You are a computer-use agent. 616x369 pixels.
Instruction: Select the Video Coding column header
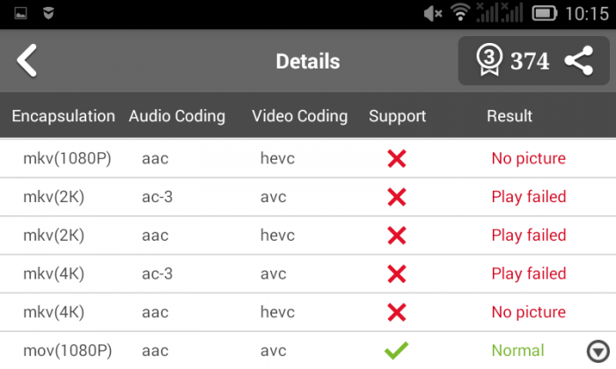coord(299,116)
